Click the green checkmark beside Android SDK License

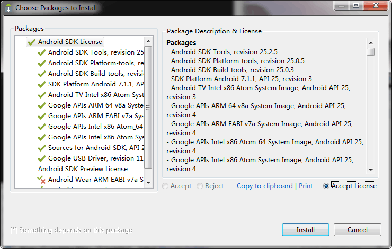(x=31, y=42)
